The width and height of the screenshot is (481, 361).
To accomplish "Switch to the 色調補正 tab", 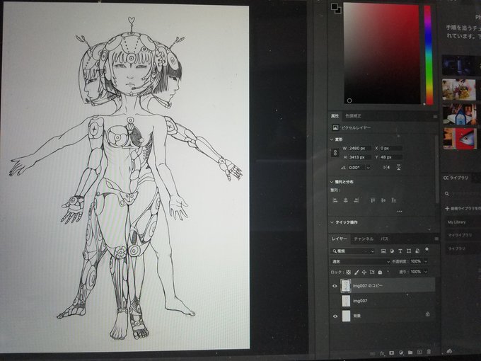I will click(x=353, y=115).
